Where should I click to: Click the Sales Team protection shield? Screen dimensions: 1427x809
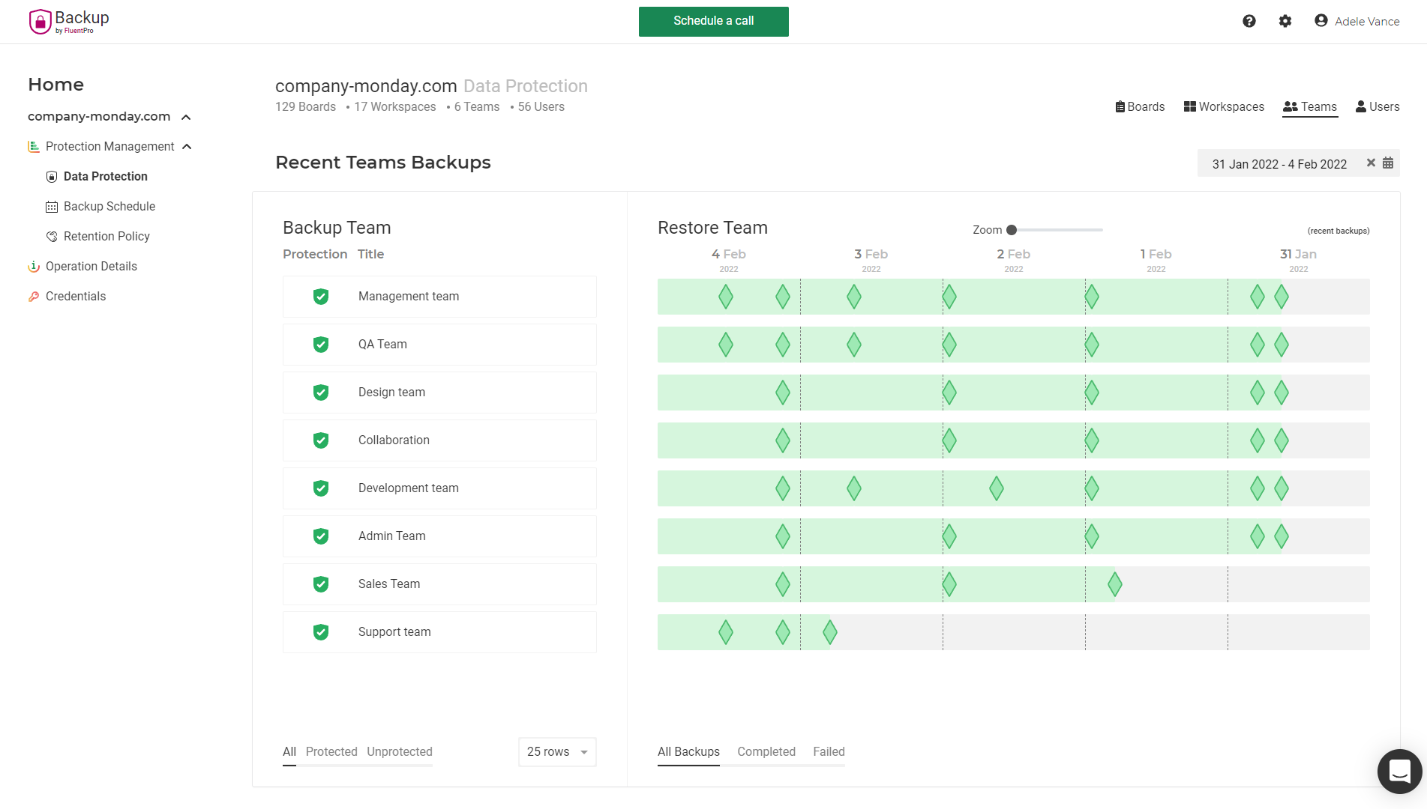click(x=321, y=584)
